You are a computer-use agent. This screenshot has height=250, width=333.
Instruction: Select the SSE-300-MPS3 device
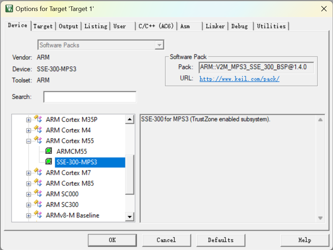[90, 162]
